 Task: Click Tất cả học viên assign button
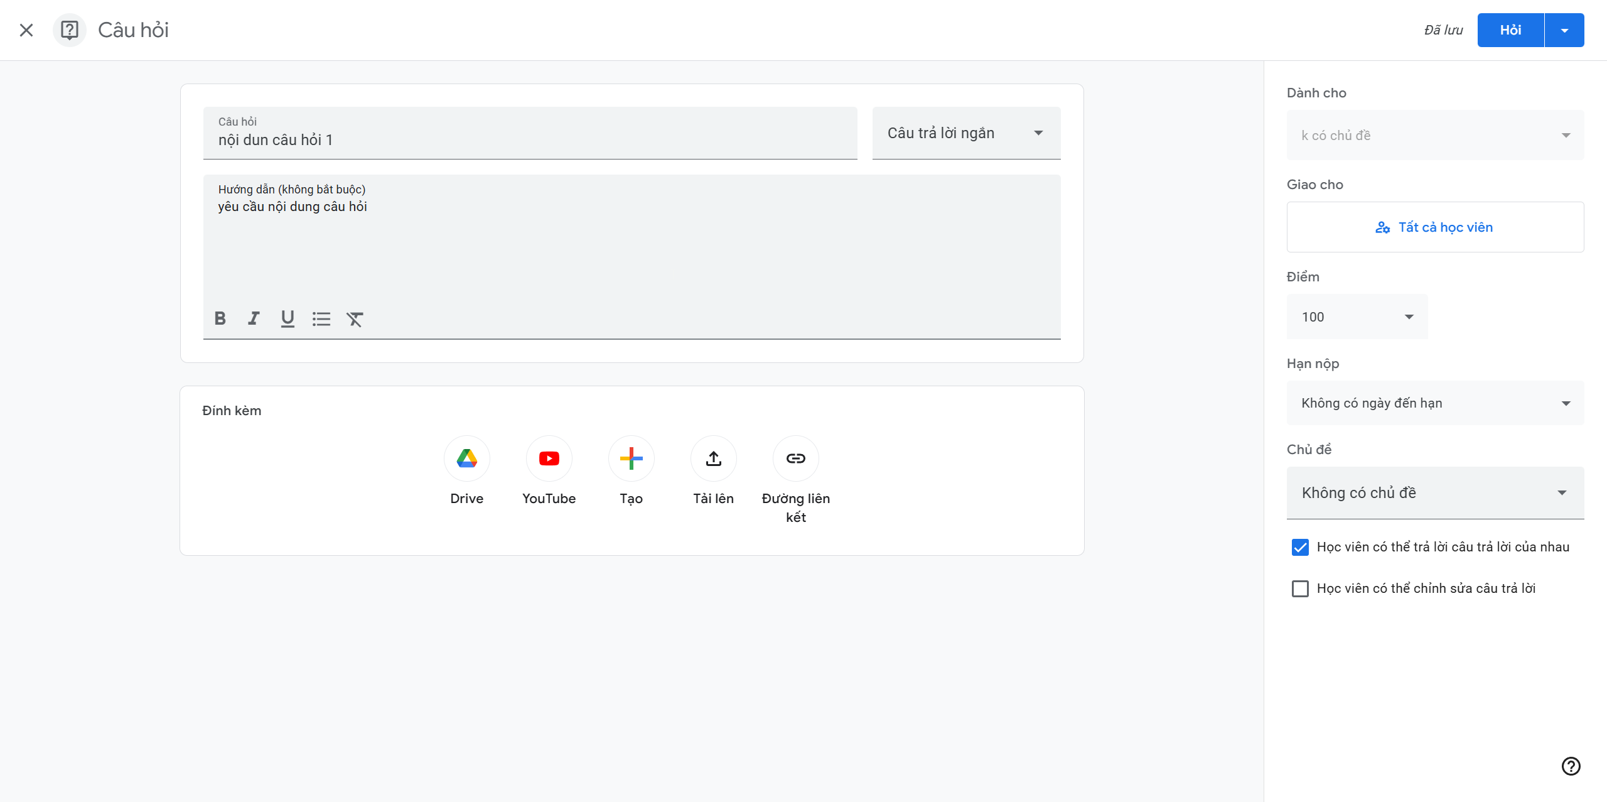[1435, 227]
